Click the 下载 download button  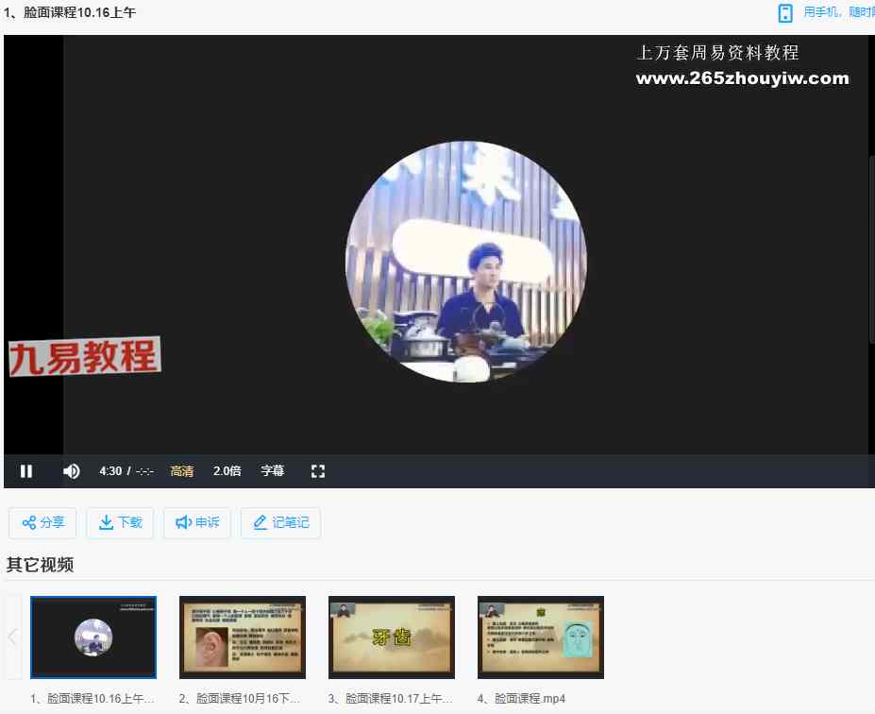(x=120, y=523)
